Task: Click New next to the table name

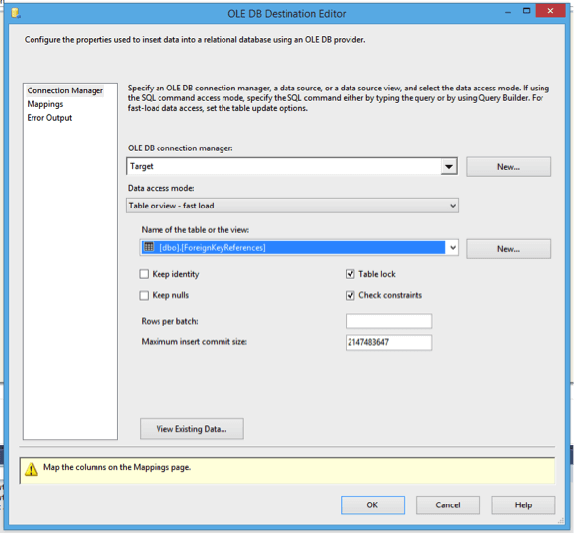Action: point(508,249)
